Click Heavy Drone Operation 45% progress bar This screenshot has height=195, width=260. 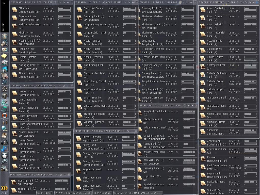coord(64,143)
